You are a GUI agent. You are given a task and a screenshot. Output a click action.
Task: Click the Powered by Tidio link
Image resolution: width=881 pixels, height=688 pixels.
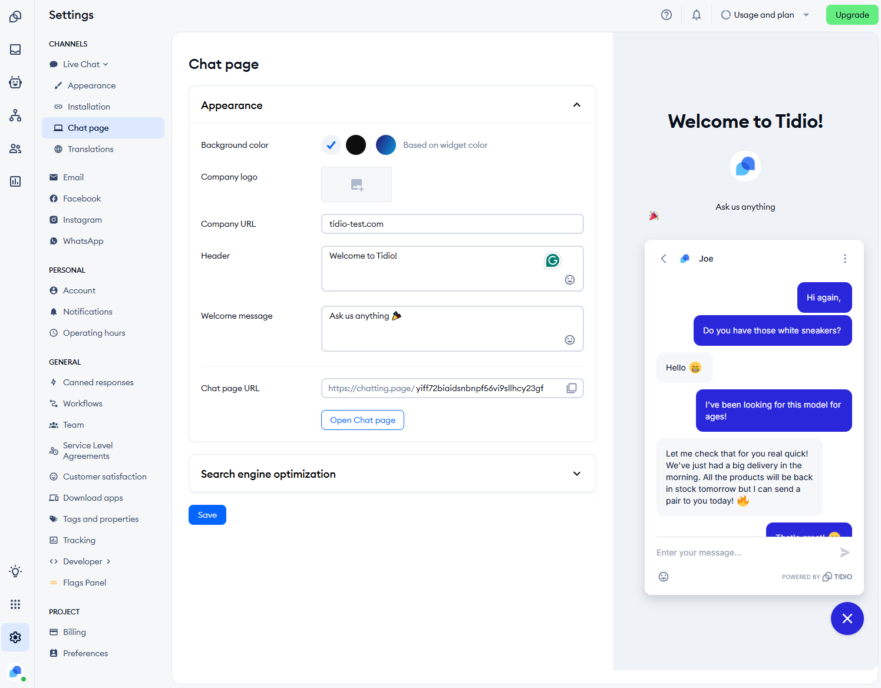[x=817, y=577]
